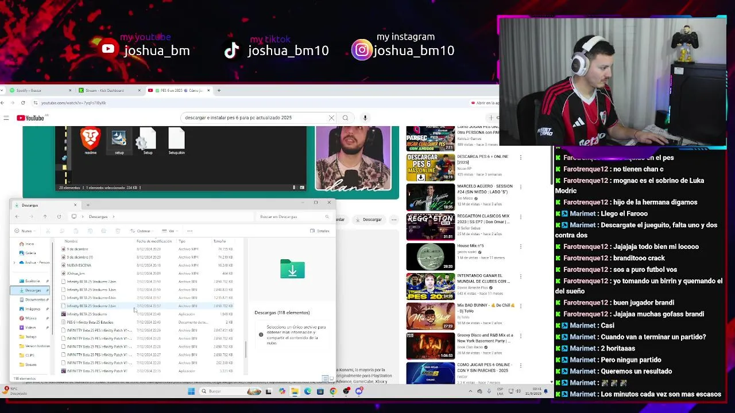Open the Stream folder in navigation pane
Screen dimensions: 735x413
[x=28, y=364]
